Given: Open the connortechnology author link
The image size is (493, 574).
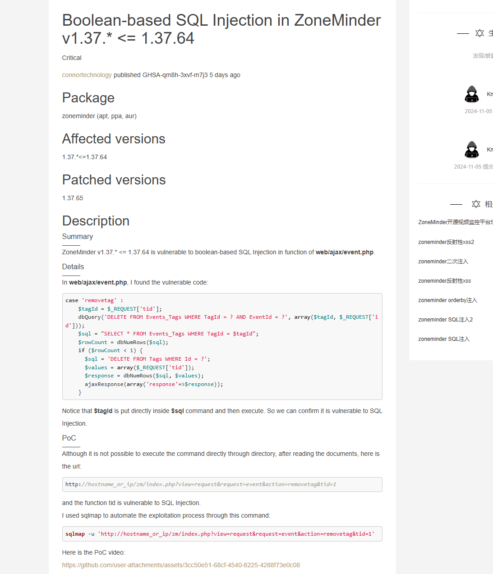Looking at the screenshot, I should [x=87, y=75].
